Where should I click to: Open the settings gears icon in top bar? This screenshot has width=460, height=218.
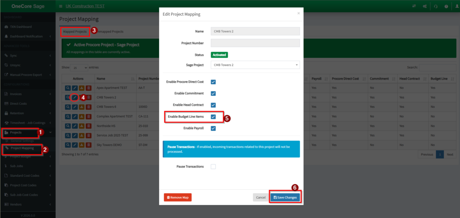point(425,6)
